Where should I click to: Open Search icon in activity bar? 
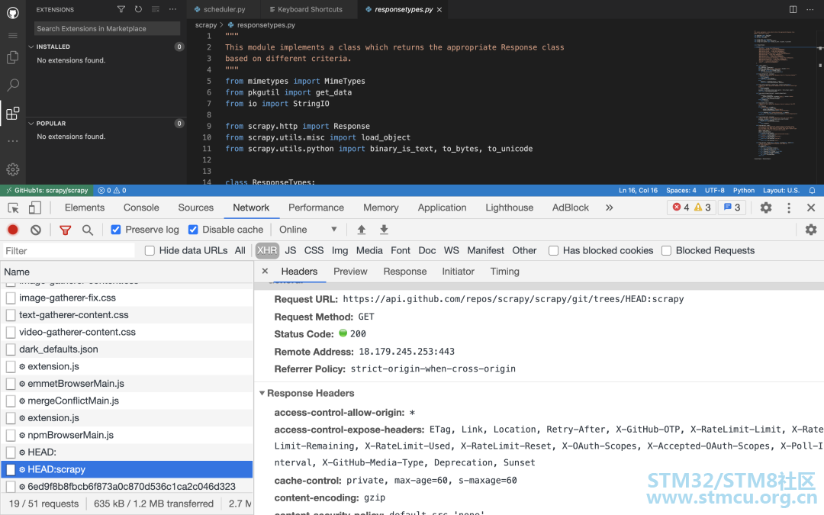tap(13, 85)
